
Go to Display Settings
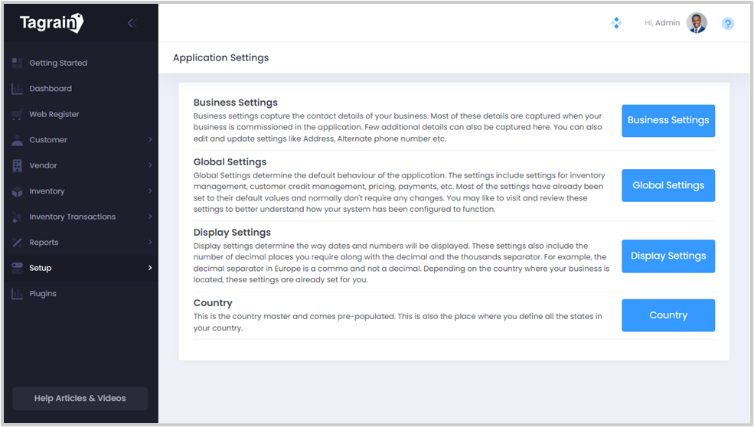click(x=668, y=256)
